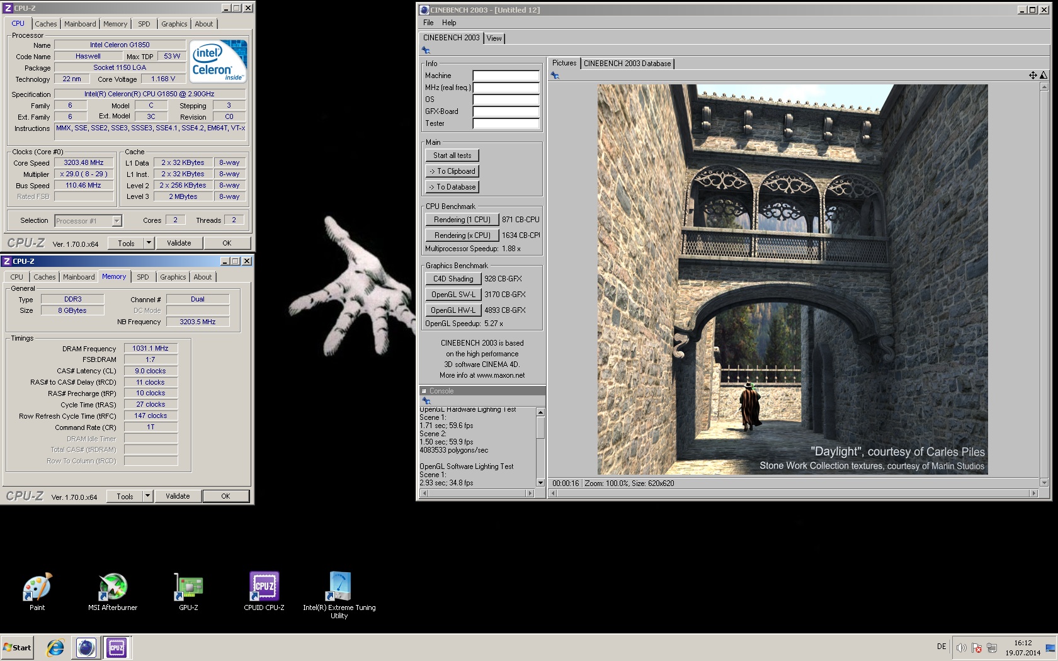Click the Core Speed value 3203.48 MHz
Viewport: 1058px width, 661px height.
pos(84,162)
